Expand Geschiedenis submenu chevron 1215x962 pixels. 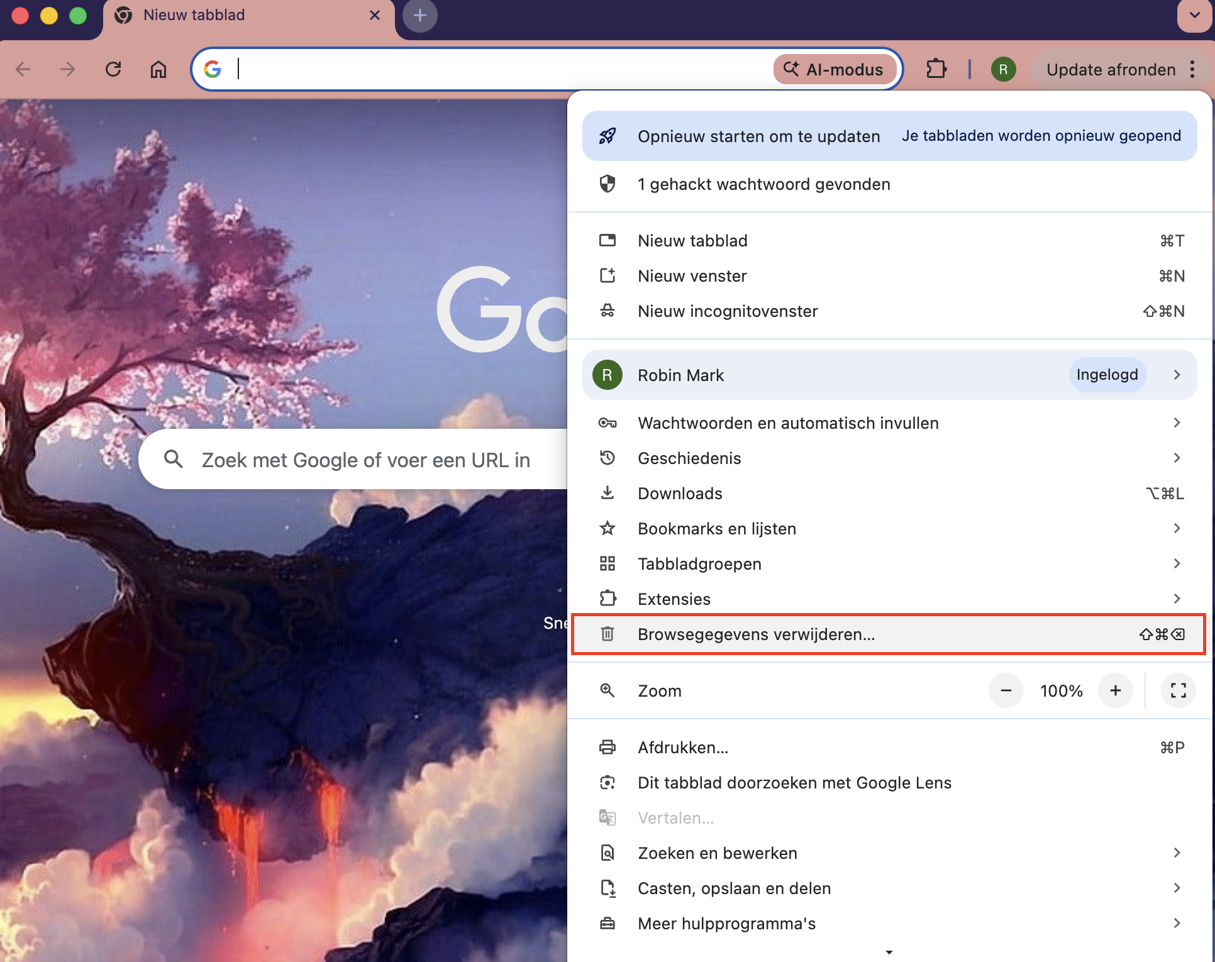click(1177, 458)
